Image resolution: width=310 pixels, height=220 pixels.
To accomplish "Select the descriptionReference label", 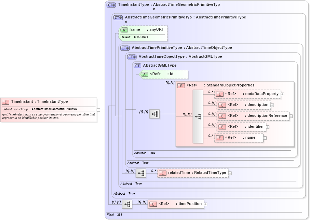I will 267,115.
